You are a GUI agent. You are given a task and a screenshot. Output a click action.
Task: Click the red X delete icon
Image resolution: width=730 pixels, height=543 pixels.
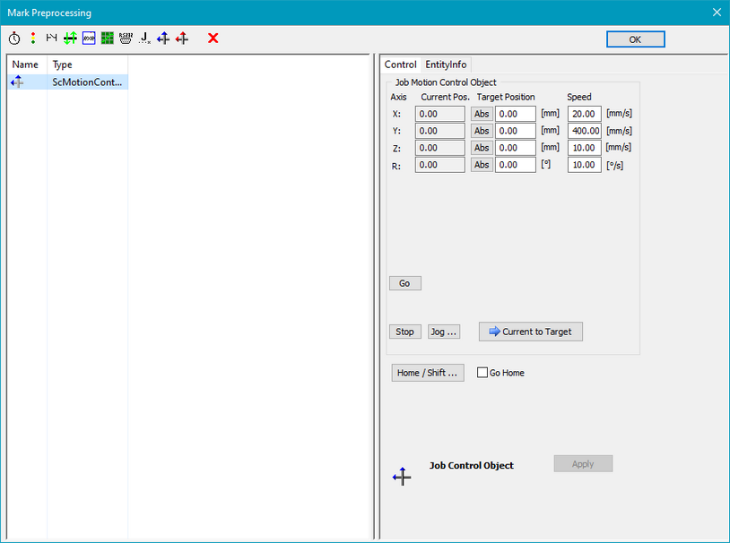[213, 39]
